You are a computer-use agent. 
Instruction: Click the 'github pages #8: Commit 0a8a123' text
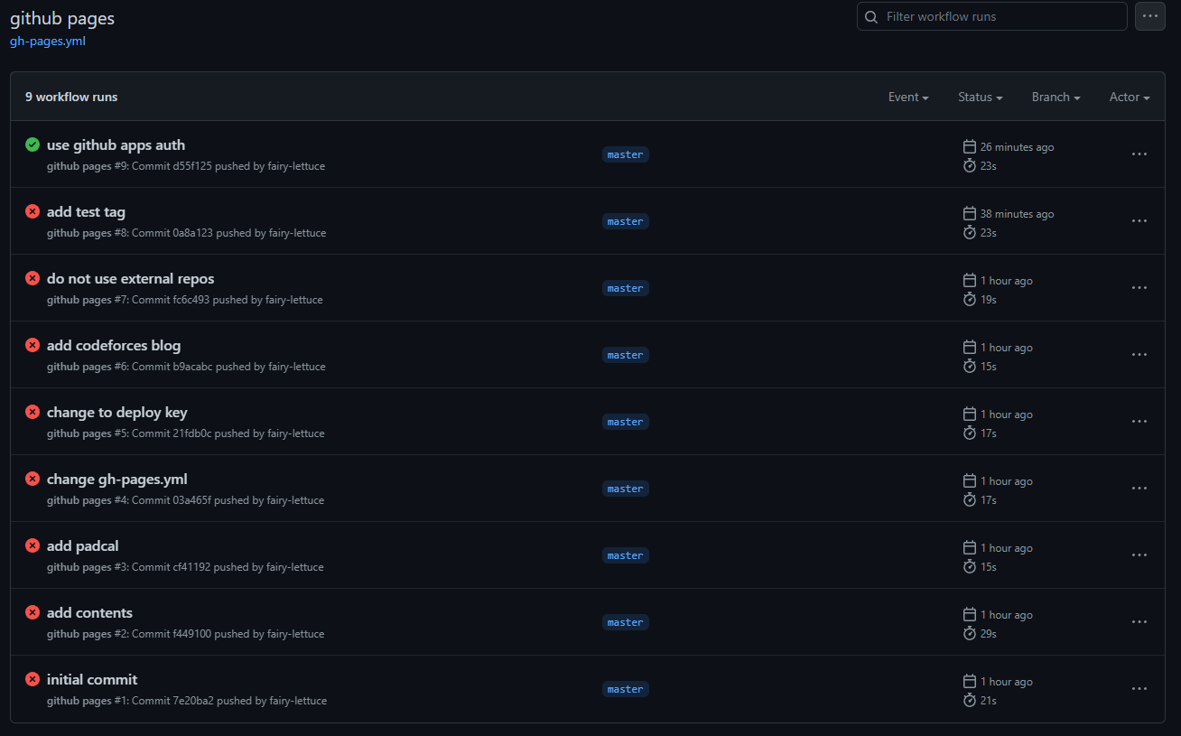point(130,233)
